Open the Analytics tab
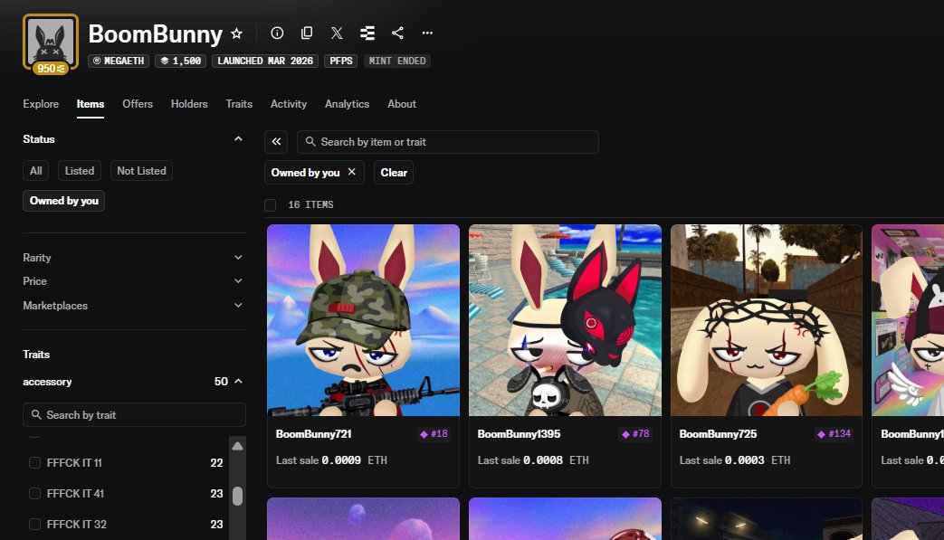This screenshot has width=944, height=540. coord(347,104)
